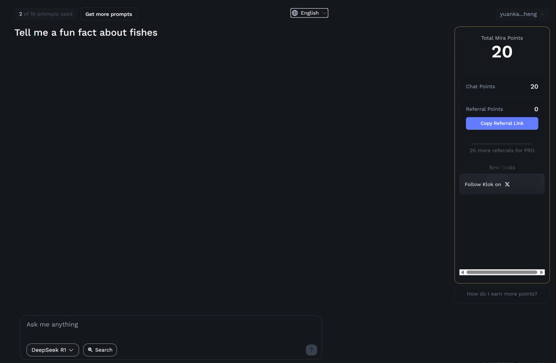Image resolution: width=556 pixels, height=363 pixels.
Task: Focus the Ask me anything input field
Action: (171, 325)
